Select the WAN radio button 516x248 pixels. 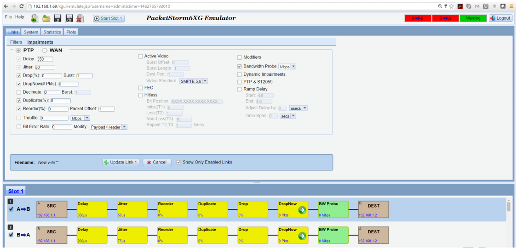point(45,51)
